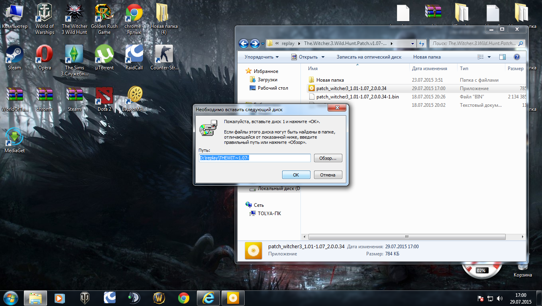Open Internet Explorer from taskbar
This screenshot has width=542, height=306.
[x=208, y=298]
